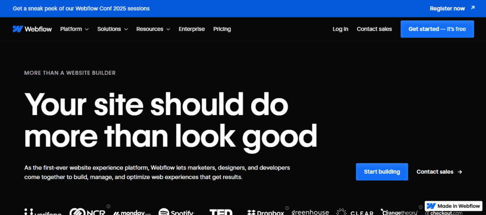Click the Made in Webflow badge
This screenshot has width=486, height=215.
(453, 206)
